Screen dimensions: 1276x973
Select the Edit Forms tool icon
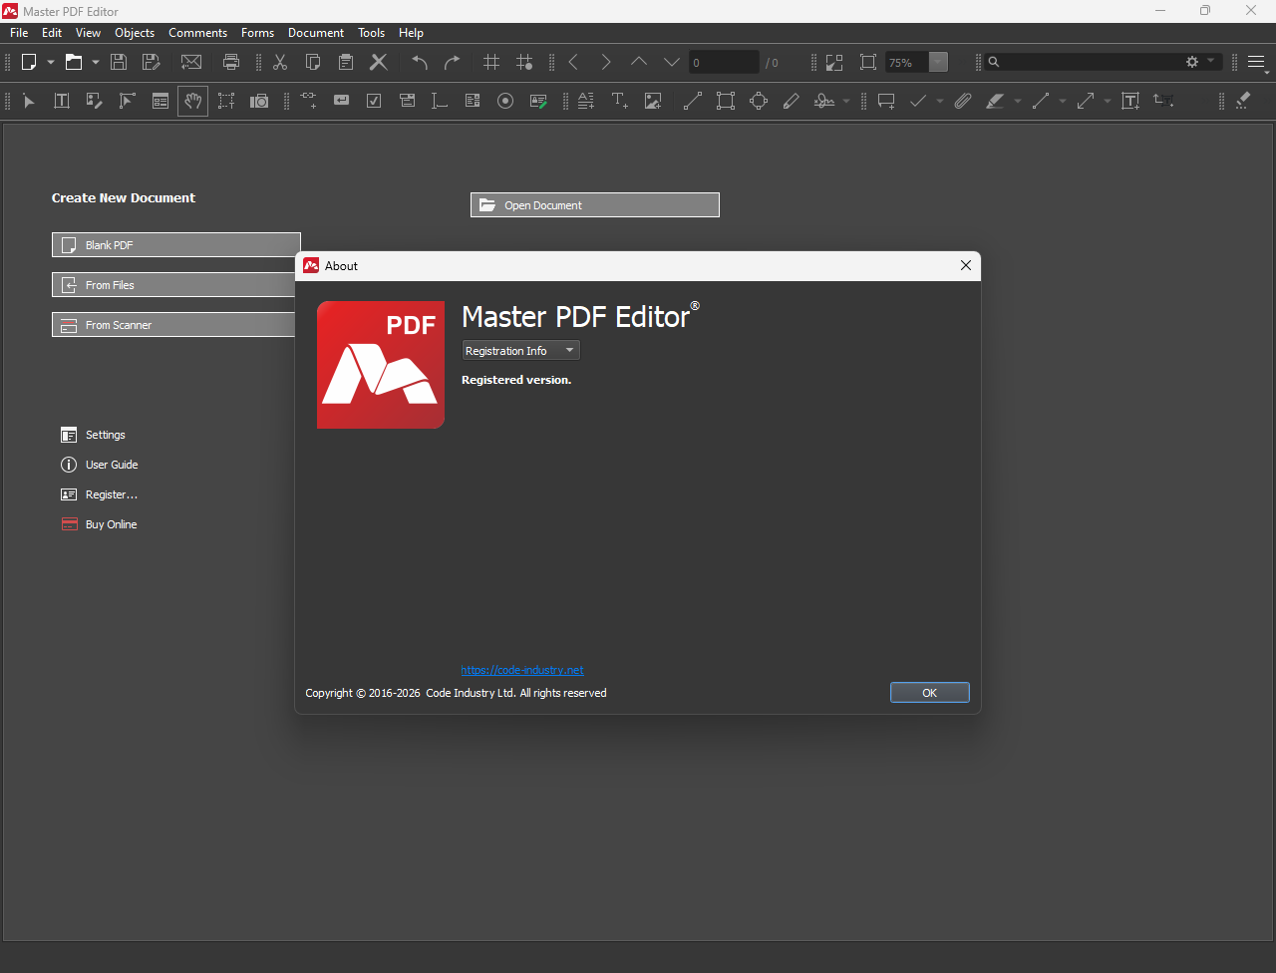(x=160, y=101)
